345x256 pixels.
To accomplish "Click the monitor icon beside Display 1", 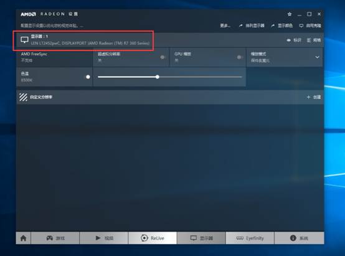I will pyautogui.click(x=24, y=40).
